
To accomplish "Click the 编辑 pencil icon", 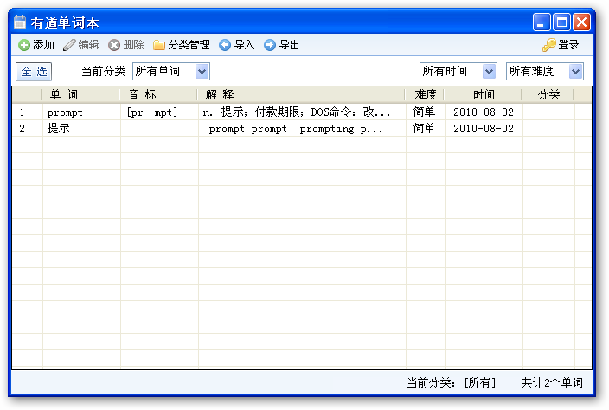I will tap(69, 45).
